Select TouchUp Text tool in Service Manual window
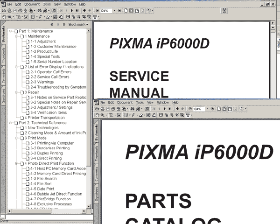This screenshot has height=224, width=280. point(95,17)
